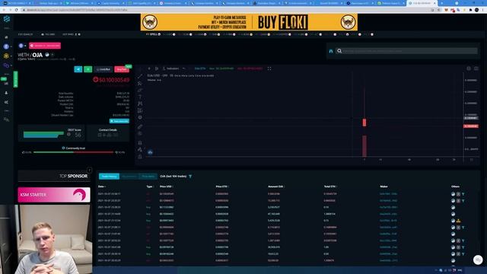Image resolution: width=487 pixels, height=274 pixels.
Task: Click the warning icon in fifth trade row
Action: tap(458, 221)
